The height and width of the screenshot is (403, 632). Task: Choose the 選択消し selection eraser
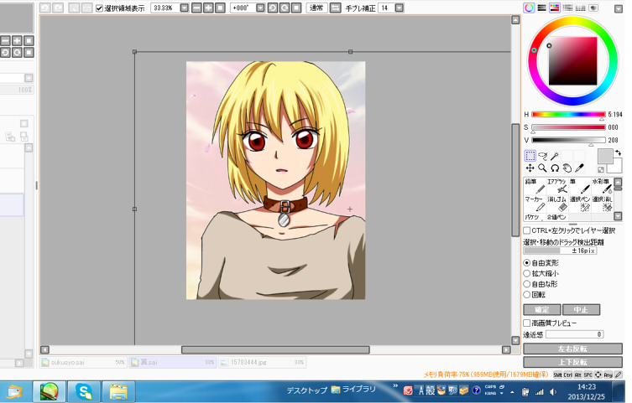[x=602, y=204]
